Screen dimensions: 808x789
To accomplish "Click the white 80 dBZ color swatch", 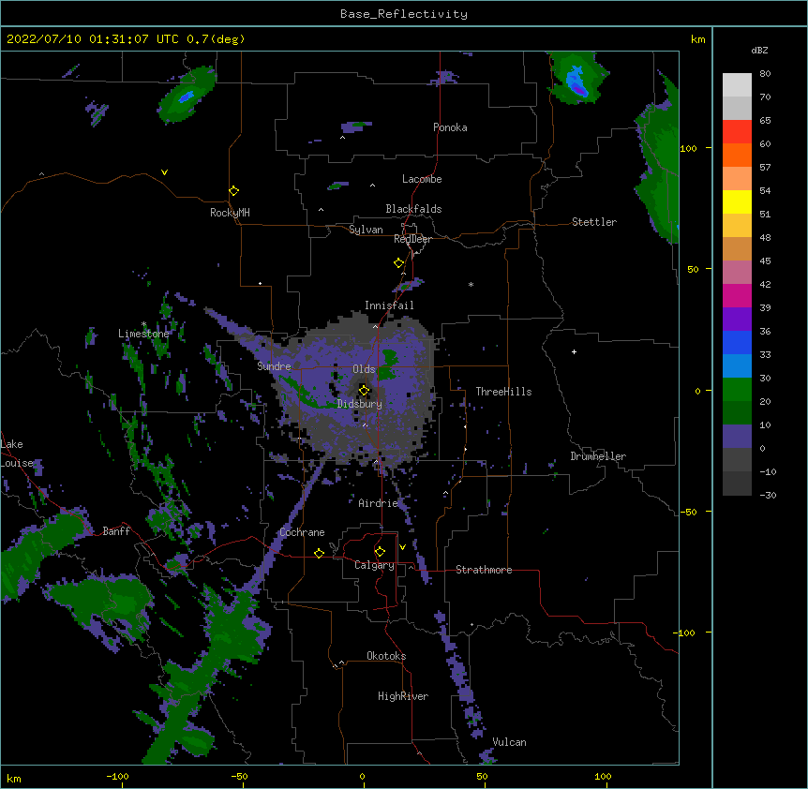I will (737, 85).
